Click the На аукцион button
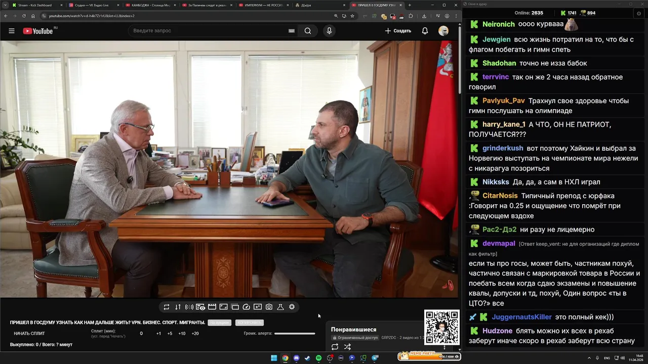The height and width of the screenshot is (364, 648). point(220,323)
